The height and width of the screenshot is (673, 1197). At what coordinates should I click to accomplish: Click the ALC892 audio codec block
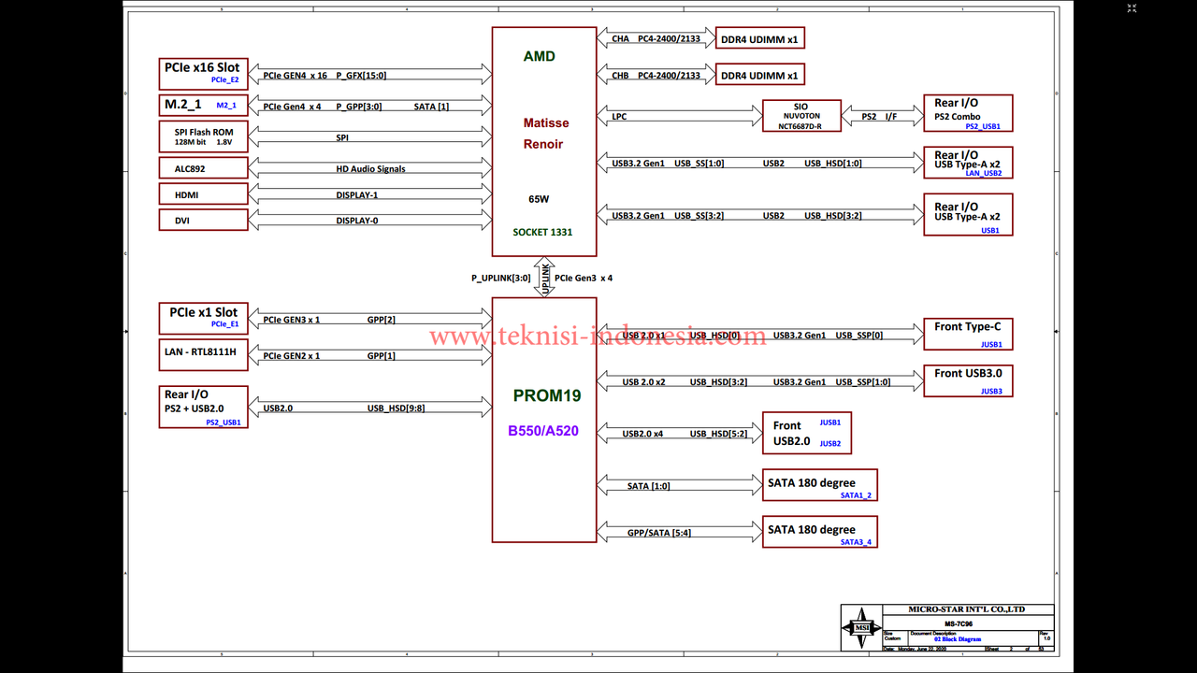pos(204,168)
